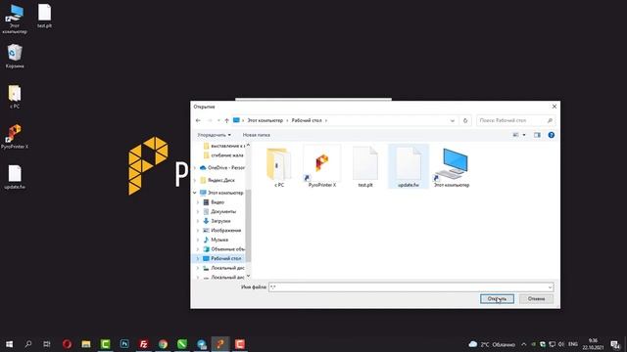Toggle the preview pane icon
Screen dimensions: 627x352
point(537,135)
